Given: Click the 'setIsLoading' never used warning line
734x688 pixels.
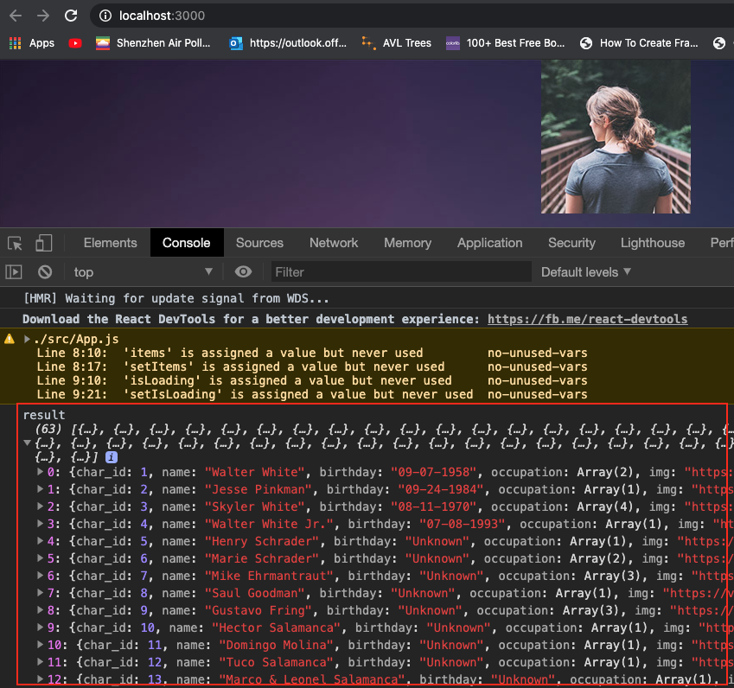Looking at the screenshot, I should [312, 394].
